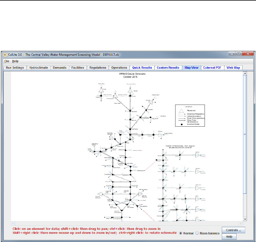Click the Trinity reservoir triangle

[x=101, y=90]
